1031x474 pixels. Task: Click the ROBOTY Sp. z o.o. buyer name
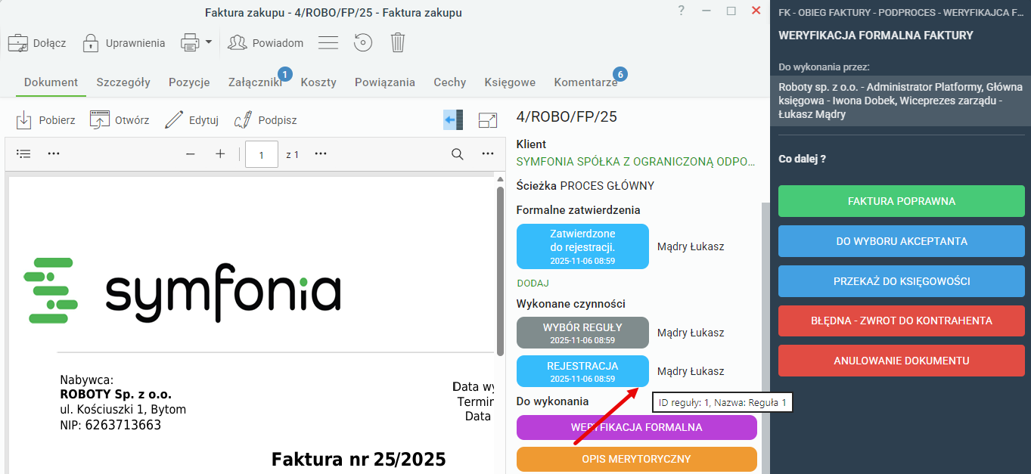[x=116, y=395]
